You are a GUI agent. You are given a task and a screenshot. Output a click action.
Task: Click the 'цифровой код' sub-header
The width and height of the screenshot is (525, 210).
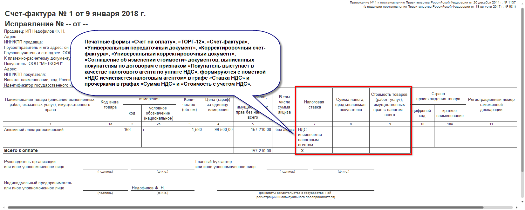point(422,113)
